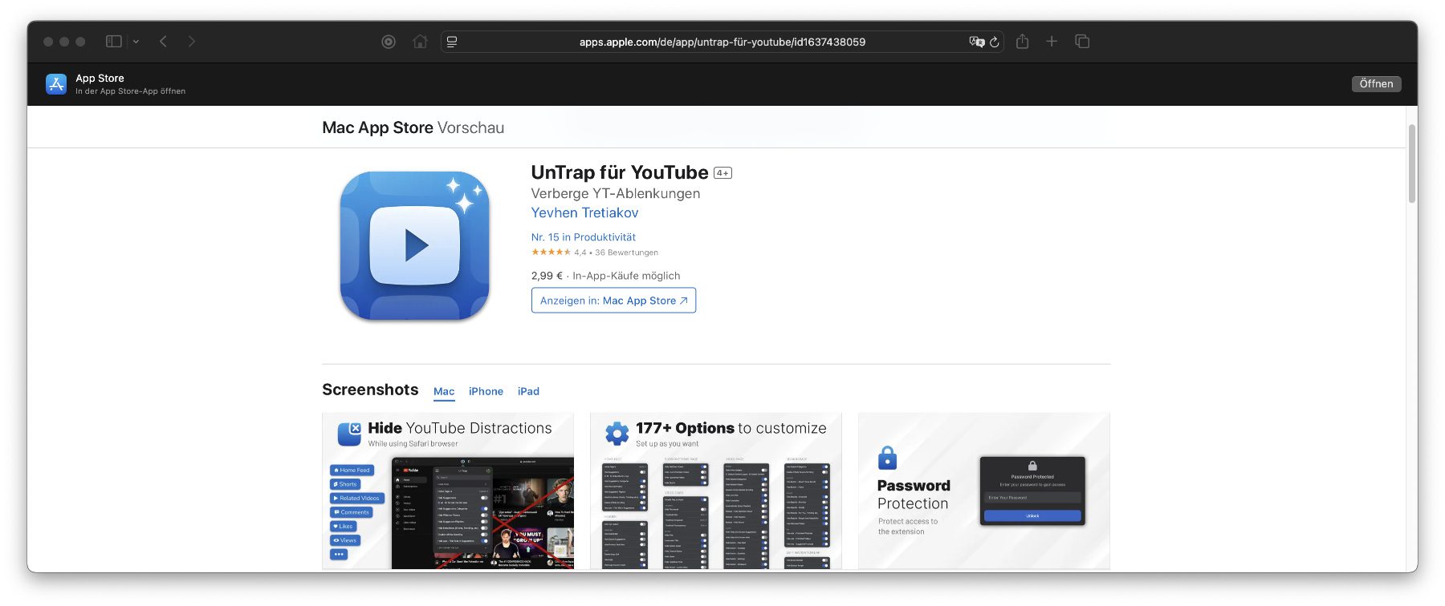Show the tab overview icon
Image resolution: width=1445 pixels, height=606 pixels.
click(x=1082, y=42)
